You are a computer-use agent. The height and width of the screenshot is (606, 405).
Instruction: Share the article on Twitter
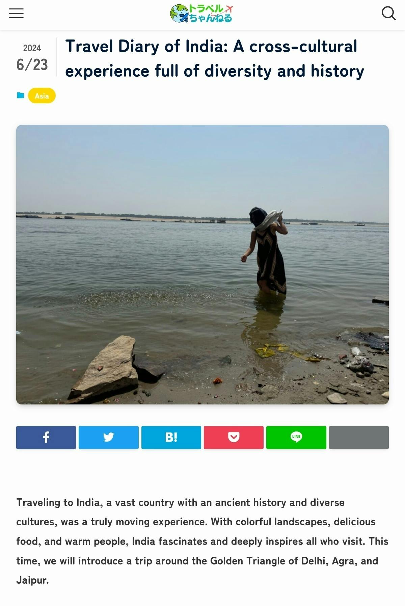[x=109, y=437]
